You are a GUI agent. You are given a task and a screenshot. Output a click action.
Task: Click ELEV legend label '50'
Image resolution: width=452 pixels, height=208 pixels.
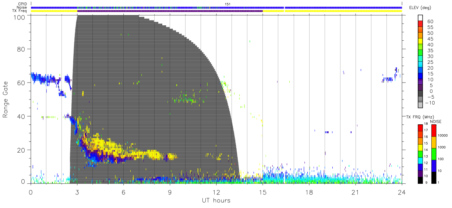tap(430, 33)
